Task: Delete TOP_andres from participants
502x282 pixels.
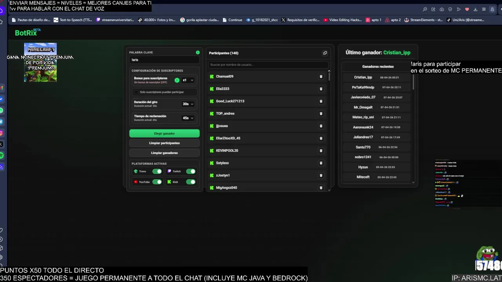Action: point(321,114)
